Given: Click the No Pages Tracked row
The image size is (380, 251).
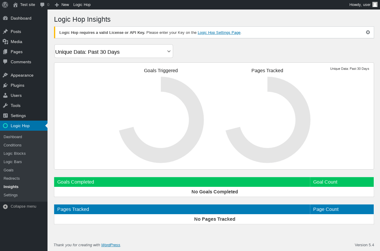Looking at the screenshot, I should click(214, 219).
